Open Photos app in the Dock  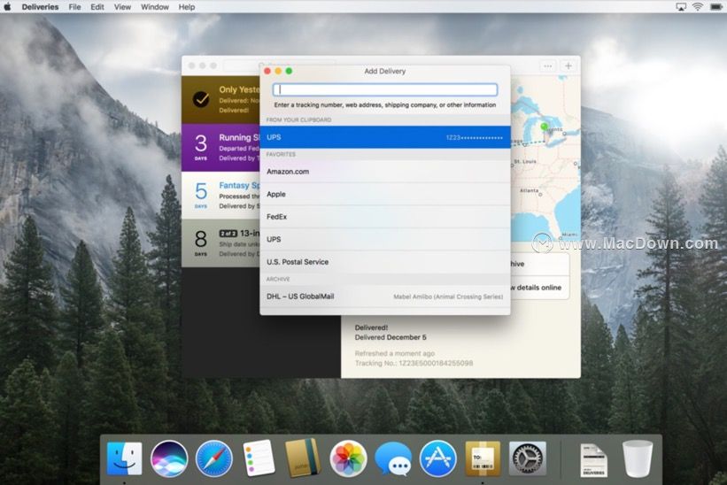[348, 458]
